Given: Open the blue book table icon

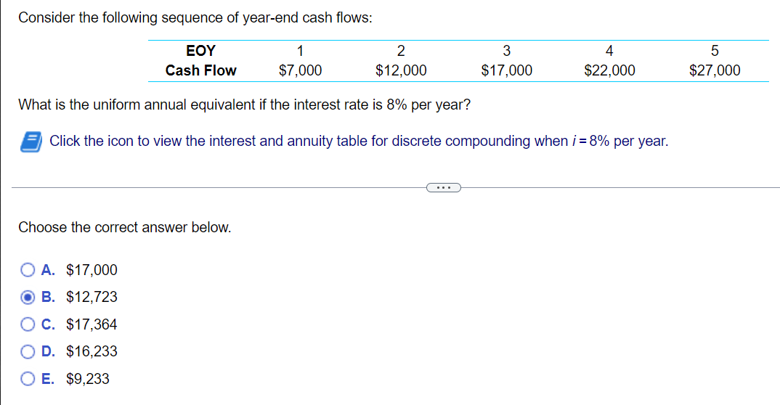Looking at the screenshot, I should 31,142.
